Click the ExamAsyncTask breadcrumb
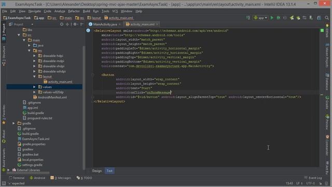Viewport: 332px width, 187px height. coord(17,18)
